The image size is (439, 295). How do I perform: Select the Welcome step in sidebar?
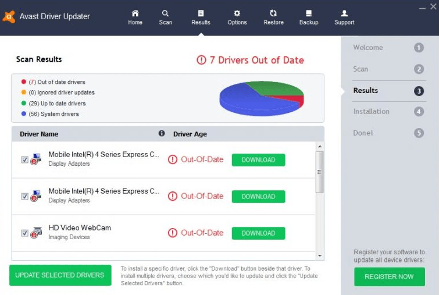(x=368, y=48)
